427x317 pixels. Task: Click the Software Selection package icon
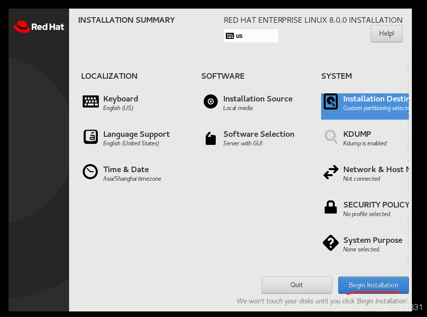pyautogui.click(x=211, y=138)
